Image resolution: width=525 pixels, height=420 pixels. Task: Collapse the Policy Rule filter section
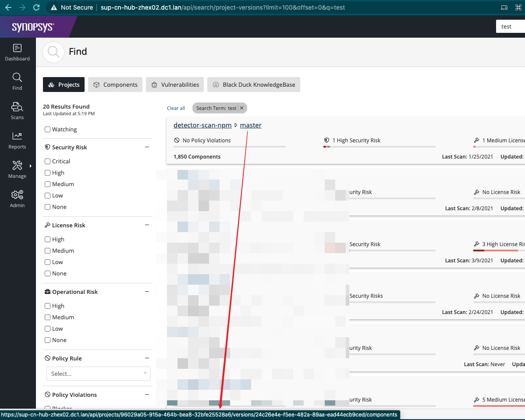pos(147,358)
